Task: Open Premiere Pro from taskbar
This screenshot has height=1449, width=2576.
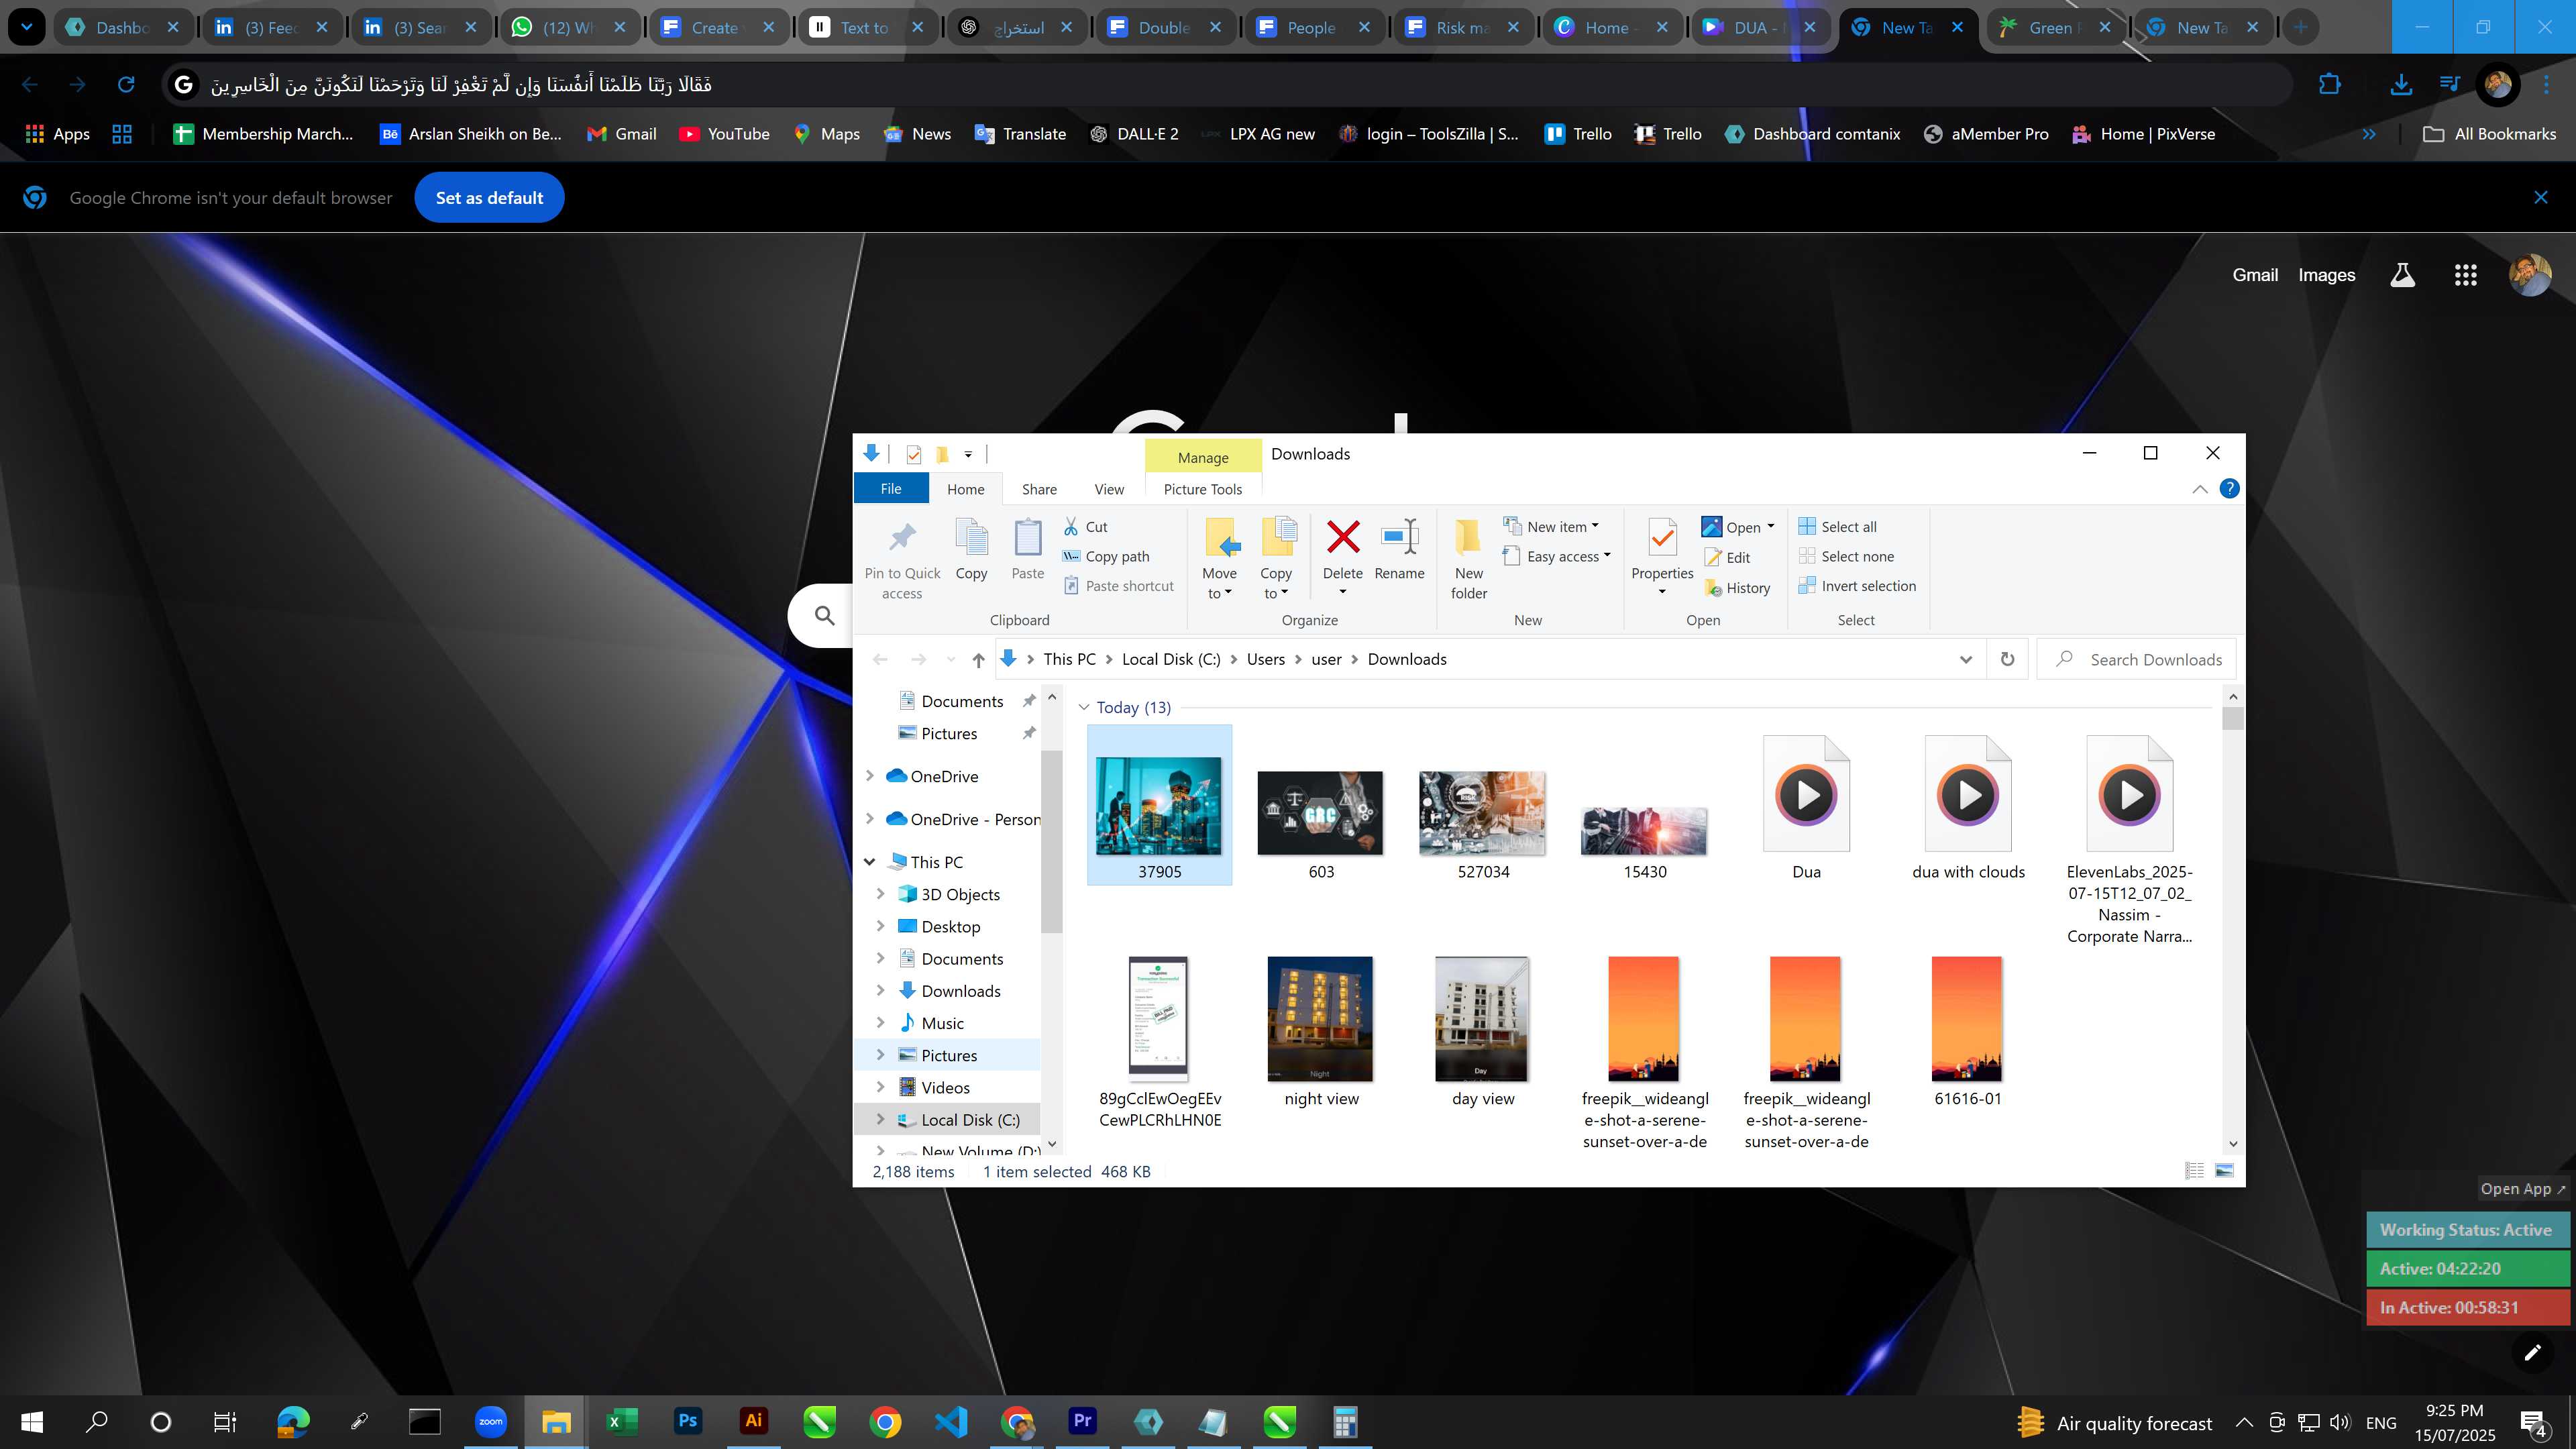Action: click(1082, 1421)
